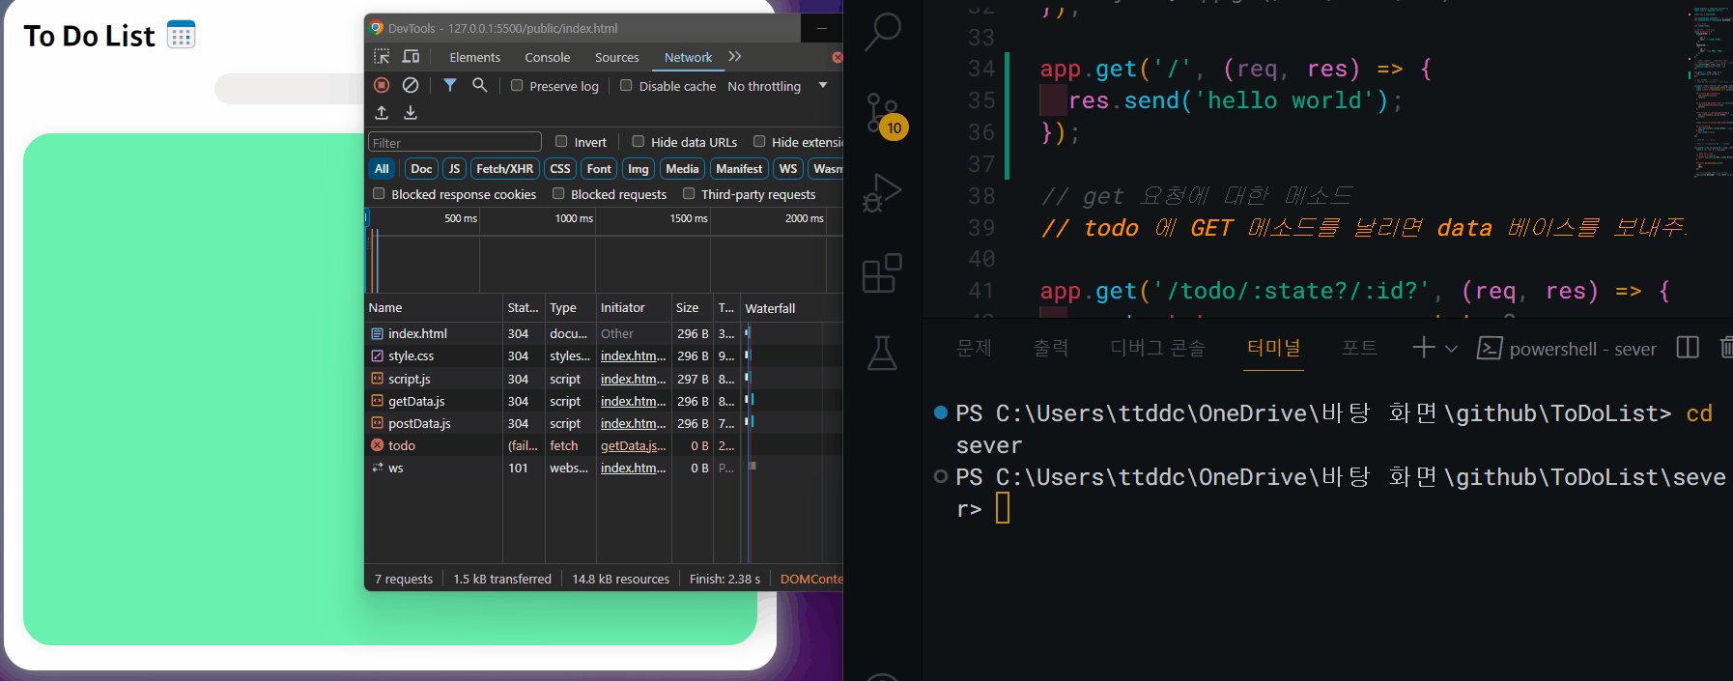Click the powershell terminal icon

(1490, 348)
